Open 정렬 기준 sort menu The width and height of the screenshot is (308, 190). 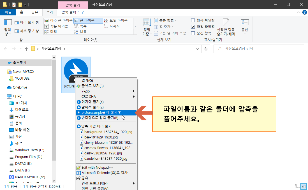click(x=147, y=27)
